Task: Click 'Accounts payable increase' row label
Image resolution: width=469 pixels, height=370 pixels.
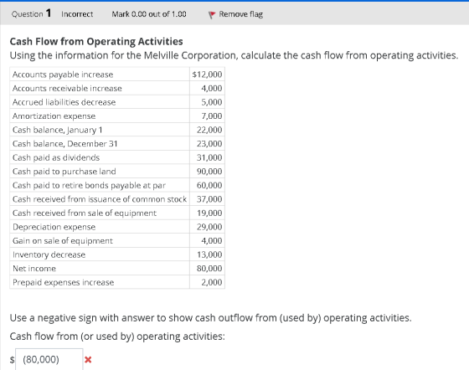Action: (x=63, y=75)
